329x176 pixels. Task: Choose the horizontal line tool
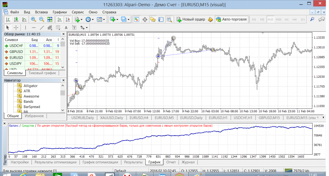pos(34,28)
